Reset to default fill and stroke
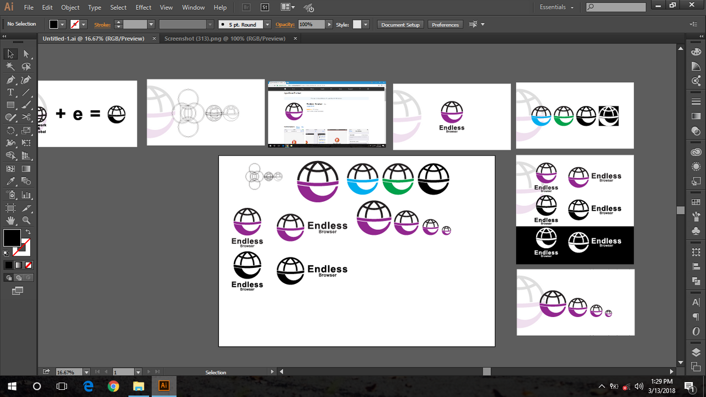 (x=6, y=253)
